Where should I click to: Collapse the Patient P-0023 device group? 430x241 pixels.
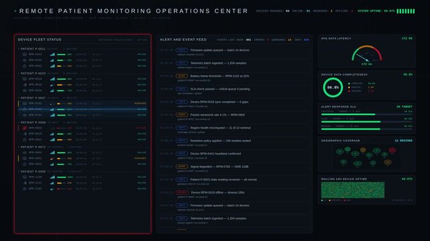pyautogui.click(x=19, y=74)
